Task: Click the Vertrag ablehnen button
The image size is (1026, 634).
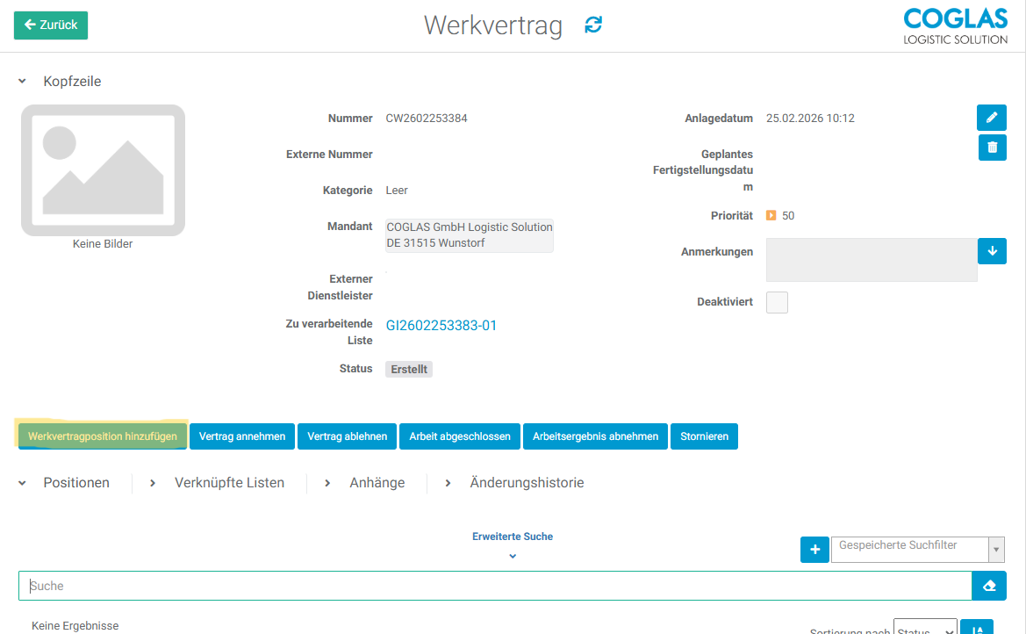Action: coord(347,436)
